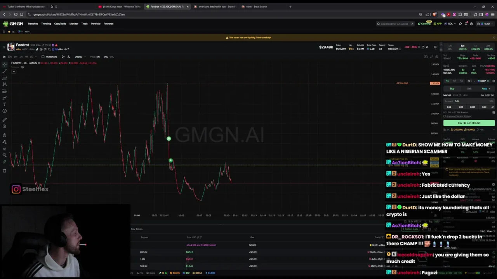
Task: Copy the Foodrot token address
Action: 46,45
